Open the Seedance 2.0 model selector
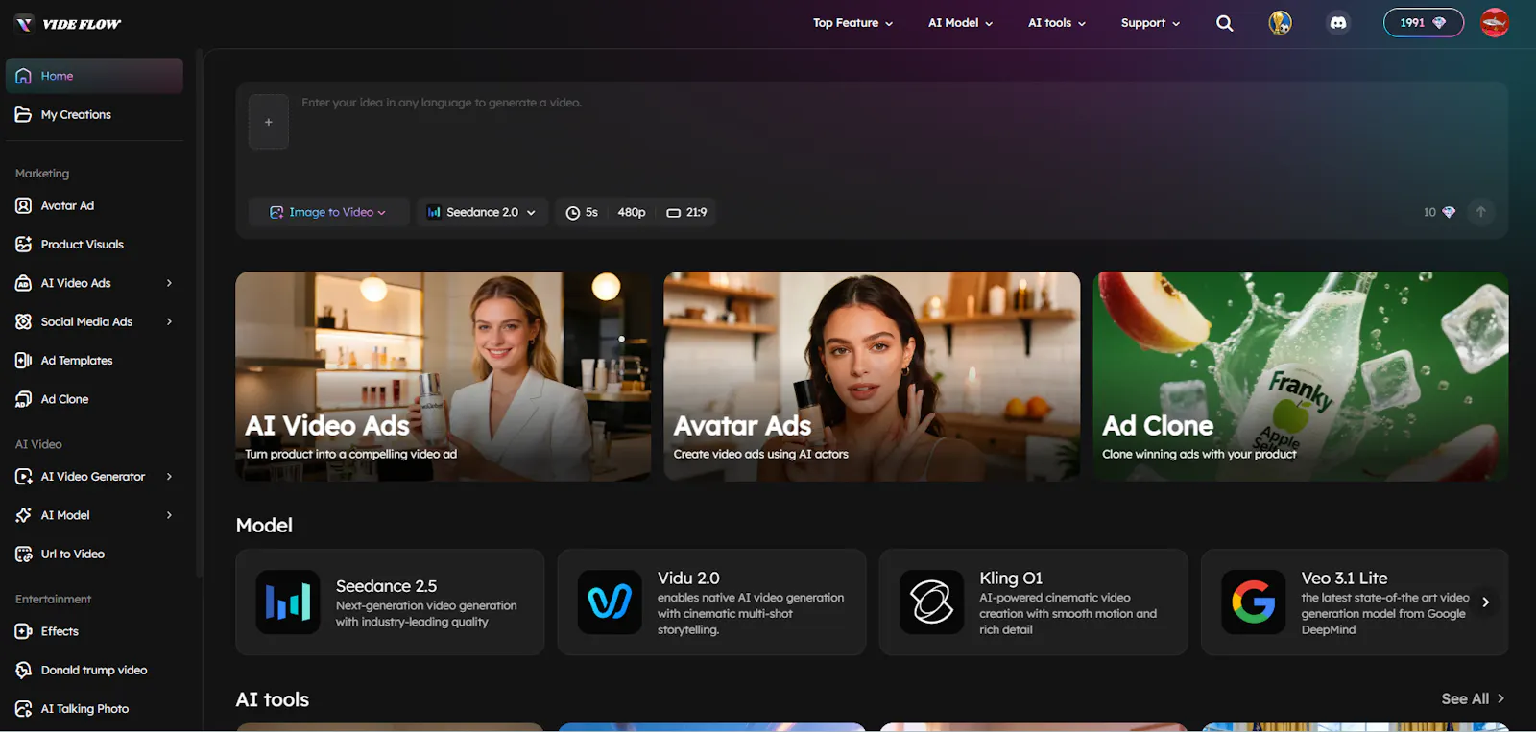Image resolution: width=1536 pixels, height=732 pixels. point(482,212)
